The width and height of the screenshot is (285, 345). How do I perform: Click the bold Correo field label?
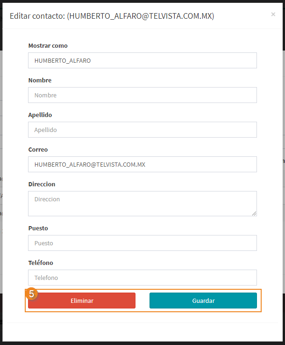point(38,150)
